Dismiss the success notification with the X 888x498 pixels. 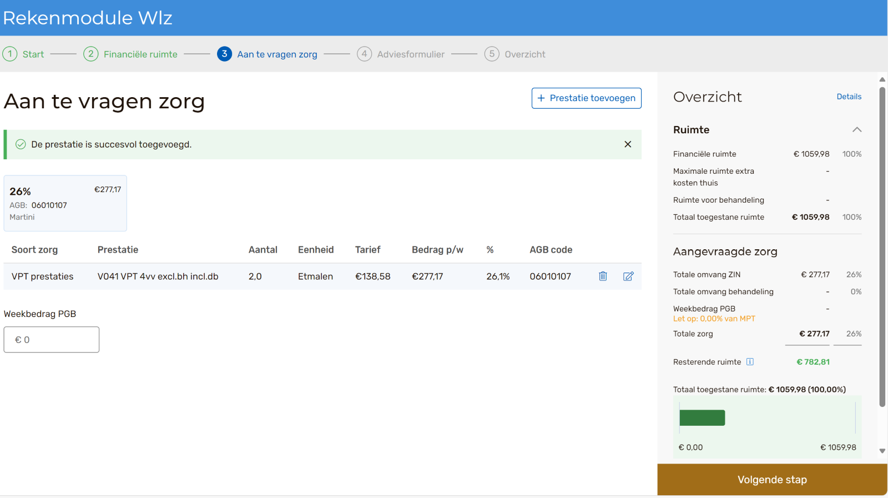point(628,144)
